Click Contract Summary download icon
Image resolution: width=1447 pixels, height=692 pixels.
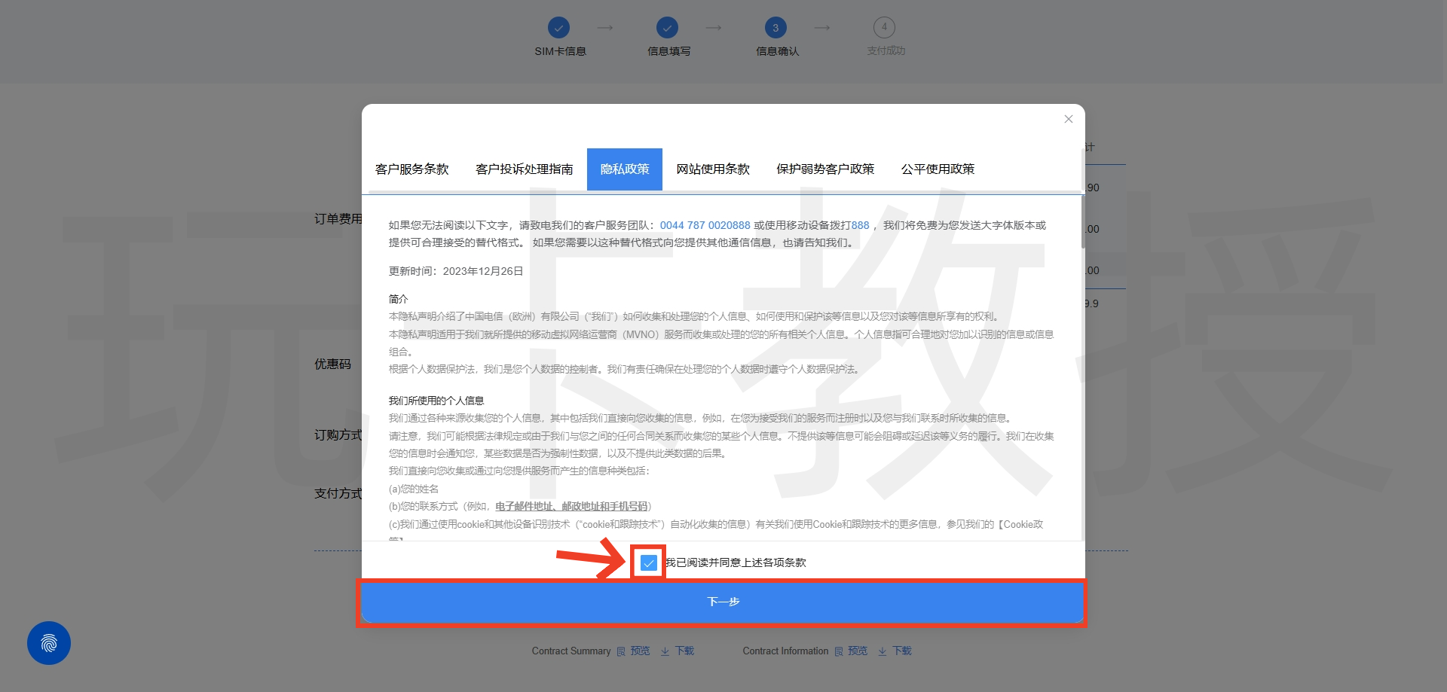[665, 651]
